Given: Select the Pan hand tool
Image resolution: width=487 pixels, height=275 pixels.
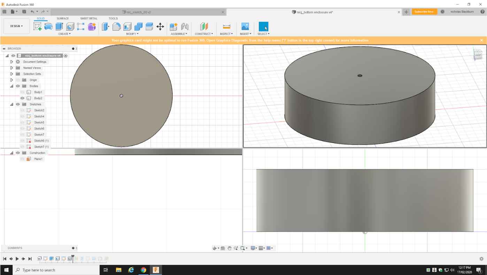Looking at the screenshot, I should [x=229, y=248].
